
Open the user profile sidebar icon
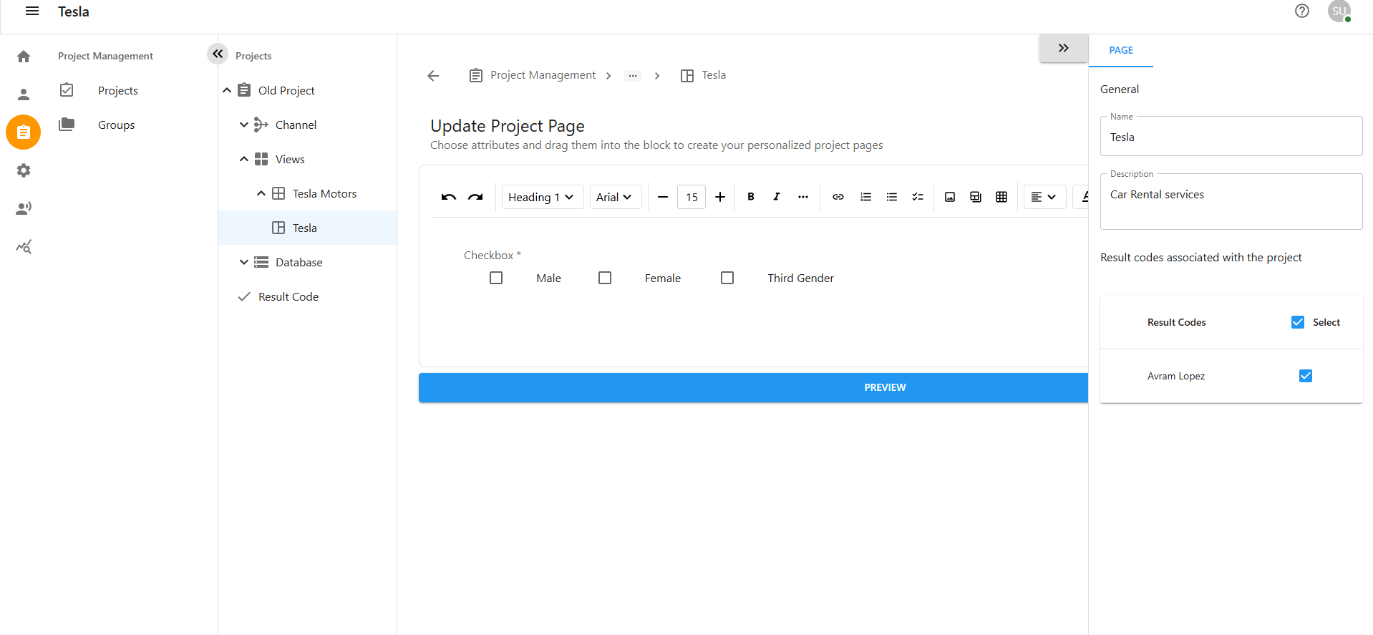pyautogui.click(x=24, y=94)
